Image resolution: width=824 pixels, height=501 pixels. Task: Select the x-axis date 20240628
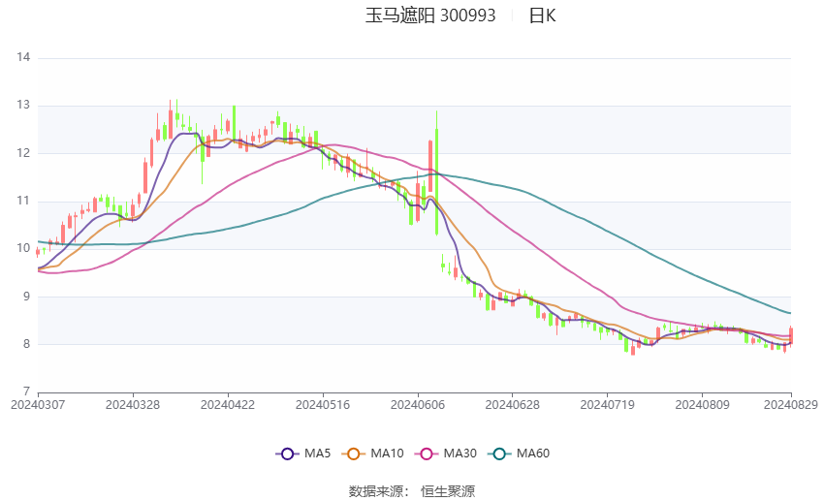point(513,405)
